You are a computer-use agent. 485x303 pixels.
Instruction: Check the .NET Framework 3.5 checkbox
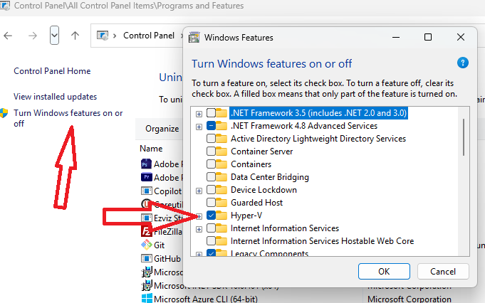(211, 113)
